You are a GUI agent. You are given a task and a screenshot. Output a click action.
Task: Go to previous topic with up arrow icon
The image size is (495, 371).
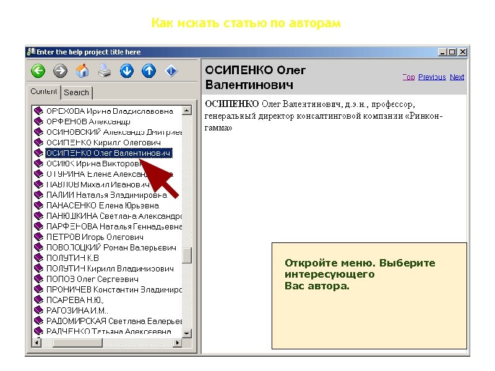[x=148, y=70]
